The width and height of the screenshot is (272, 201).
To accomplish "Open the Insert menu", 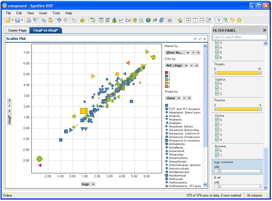I will tap(43, 13).
